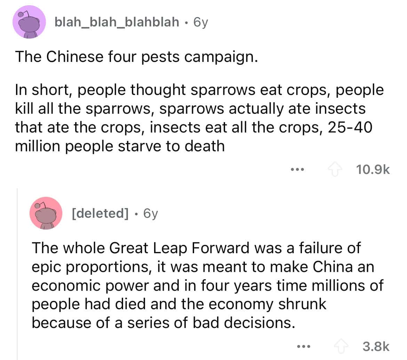This screenshot has height=360, width=407.
Task: Click the words "million people starve to death"
Action: tap(120, 145)
